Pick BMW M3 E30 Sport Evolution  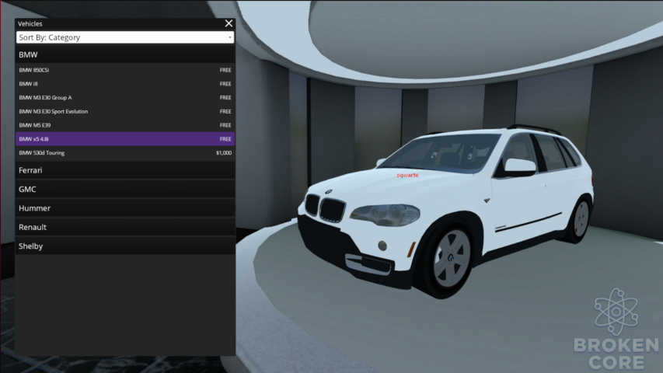tap(125, 111)
